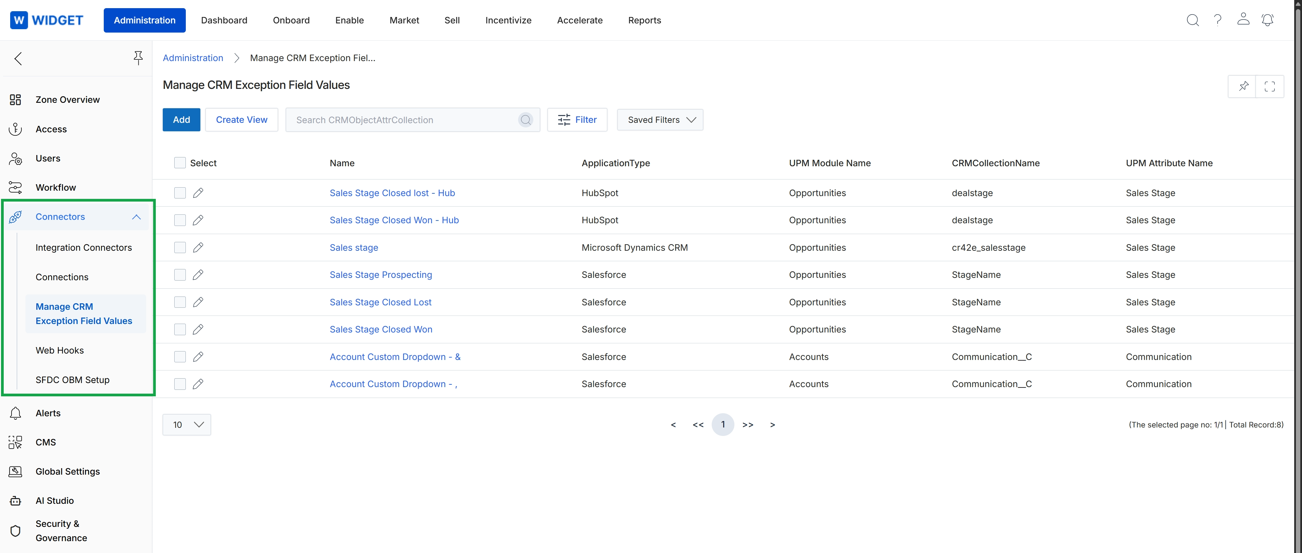Edit the Sales Stage Closed Won Salesforce row
The width and height of the screenshot is (1302, 553).
click(x=198, y=329)
